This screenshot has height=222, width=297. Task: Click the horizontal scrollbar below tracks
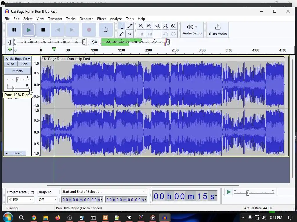tap(143, 185)
